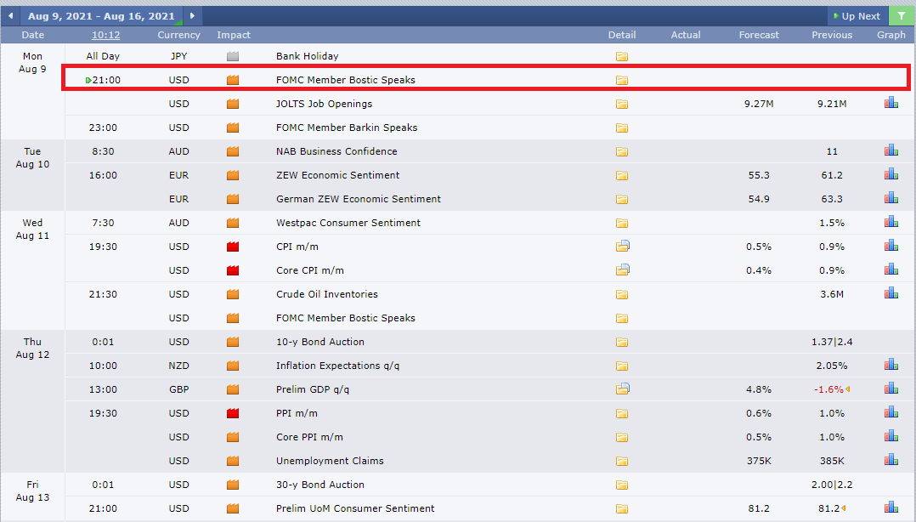Click the Currency column header
Image resolution: width=916 pixels, height=522 pixels.
click(178, 35)
